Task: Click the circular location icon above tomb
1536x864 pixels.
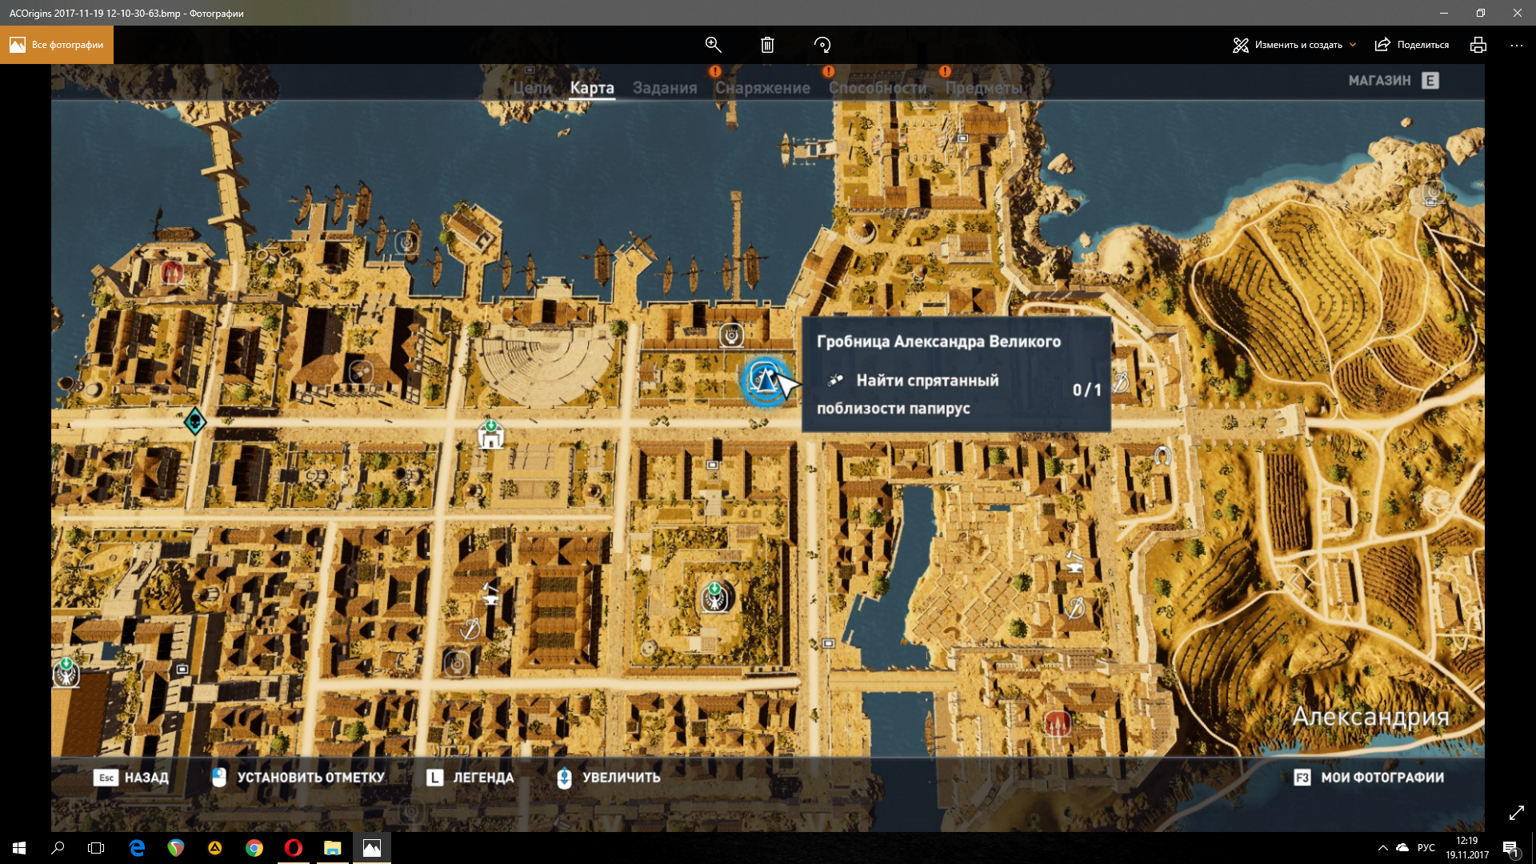Action: coord(731,335)
